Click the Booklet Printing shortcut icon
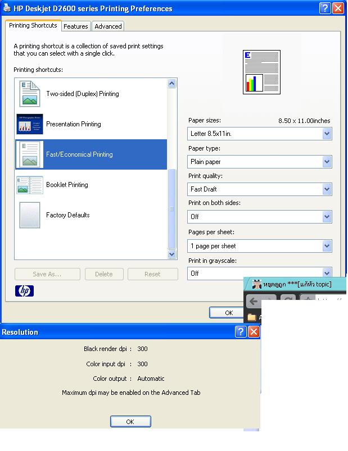This screenshot has width=348, height=451. [30, 185]
